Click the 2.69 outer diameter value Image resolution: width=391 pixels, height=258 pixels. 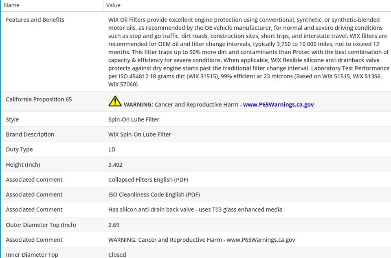coord(114,225)
